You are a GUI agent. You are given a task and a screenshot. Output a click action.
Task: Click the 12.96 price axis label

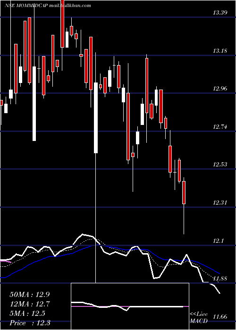point(220,89)
